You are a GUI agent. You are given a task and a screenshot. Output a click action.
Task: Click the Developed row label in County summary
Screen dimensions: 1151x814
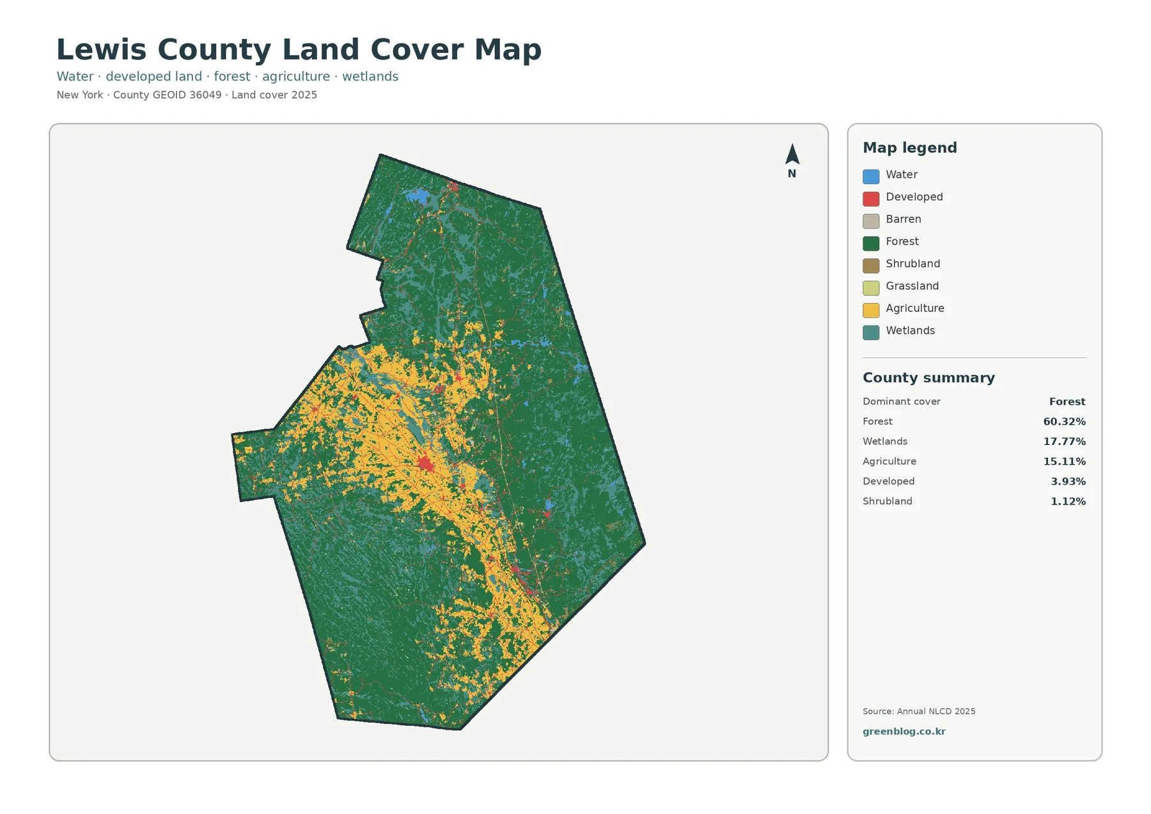tap(889, 481)
